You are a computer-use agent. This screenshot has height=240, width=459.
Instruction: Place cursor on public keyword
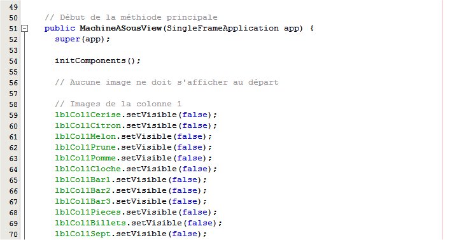pyautogui.click(x=60, y=29)
